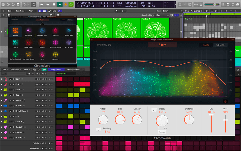The width and height of the screenshot is (241, 151).
Task: Select the Reflective Hall reverb type
Action: point(15,54)
